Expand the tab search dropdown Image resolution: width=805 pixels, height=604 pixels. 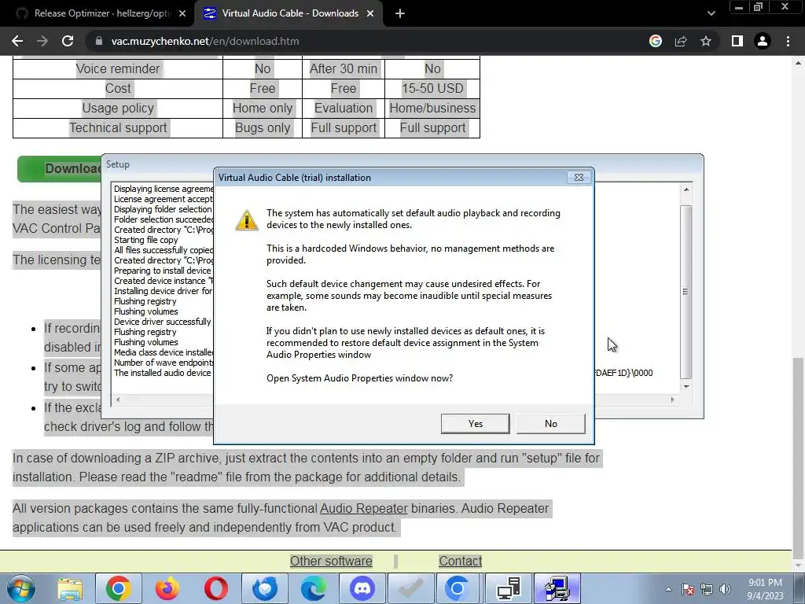coord(711,13)
